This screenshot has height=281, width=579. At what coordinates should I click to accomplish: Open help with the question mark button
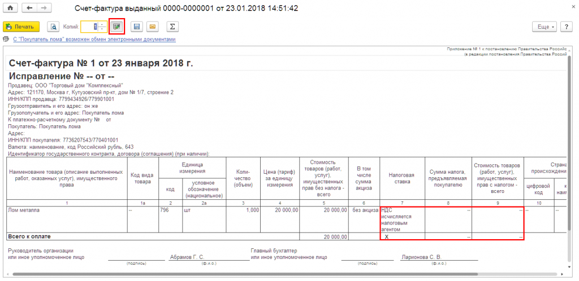567,27
